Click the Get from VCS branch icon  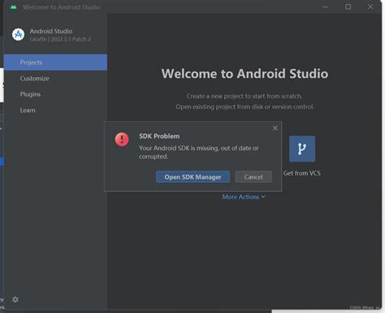[x=302, y=149]
